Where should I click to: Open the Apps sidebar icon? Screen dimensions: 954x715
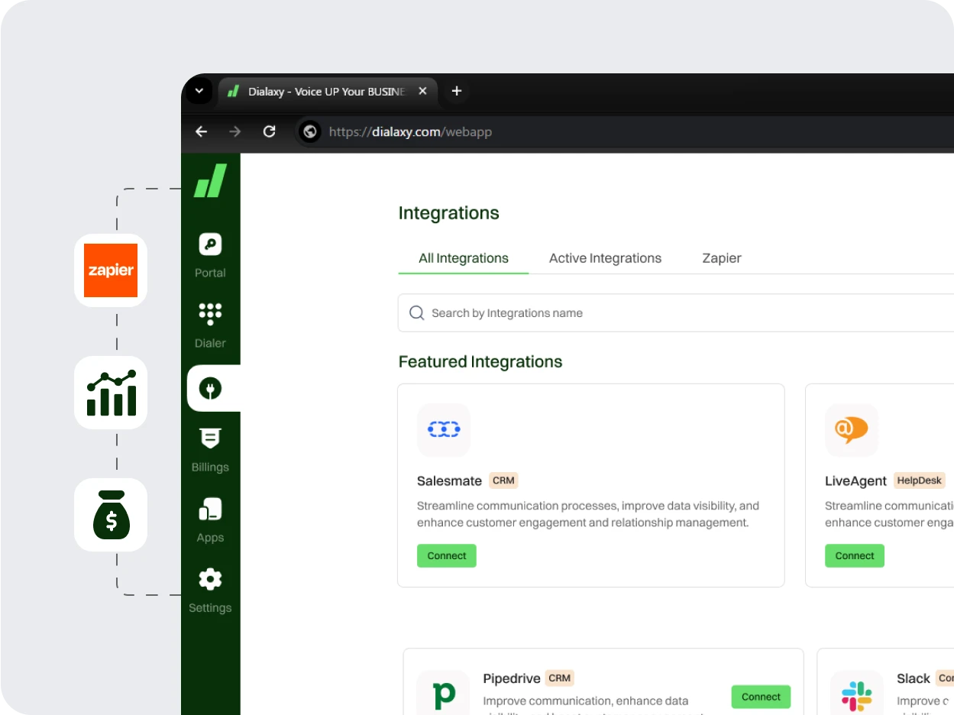tap(210, 510)
